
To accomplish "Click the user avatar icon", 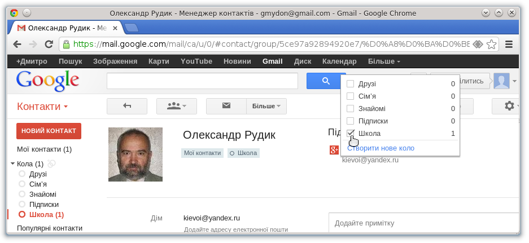I will [x=501, y=81].
